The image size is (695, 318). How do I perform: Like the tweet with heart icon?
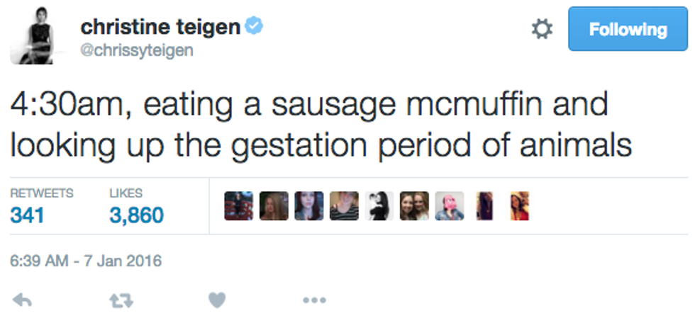(217, 300)
